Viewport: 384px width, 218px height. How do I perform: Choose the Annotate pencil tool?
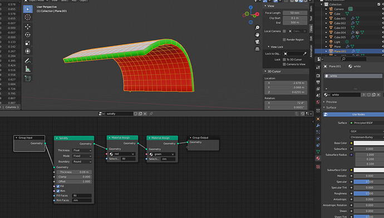pos(28,61)
